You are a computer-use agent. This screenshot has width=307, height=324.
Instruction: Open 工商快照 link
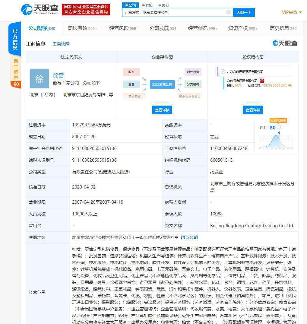tap(61, 44)
